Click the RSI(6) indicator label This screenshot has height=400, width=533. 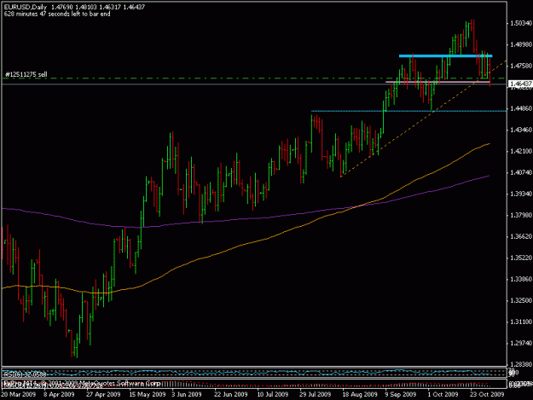point(24,374)
